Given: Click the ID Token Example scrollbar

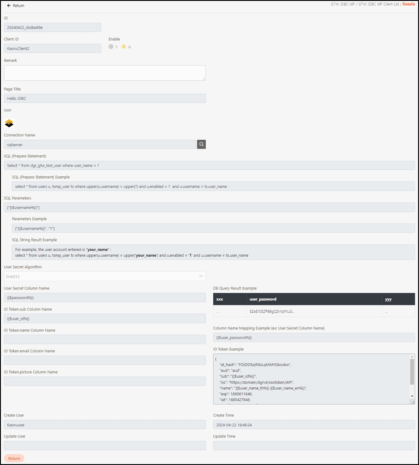Looking at the screenshot, I should (412, 372).
